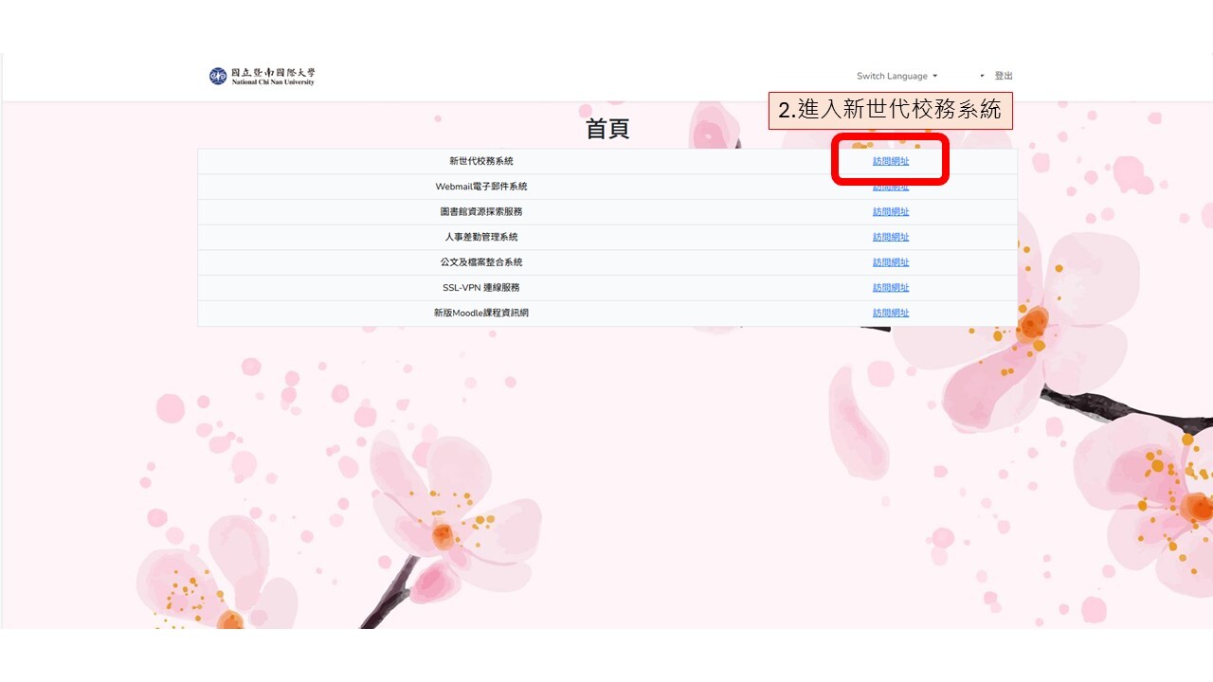Open 圖書館資源探索服務 with its 訪問網址 link

(x=890, y=211)
